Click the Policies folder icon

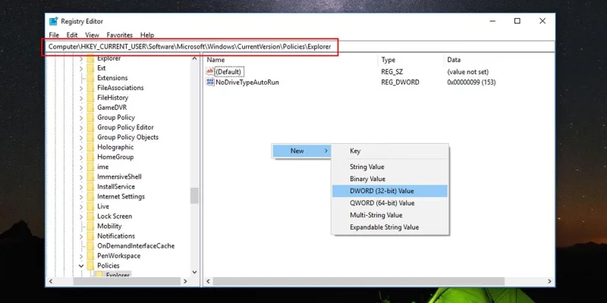pyautogui.click(x=90, y=266)
